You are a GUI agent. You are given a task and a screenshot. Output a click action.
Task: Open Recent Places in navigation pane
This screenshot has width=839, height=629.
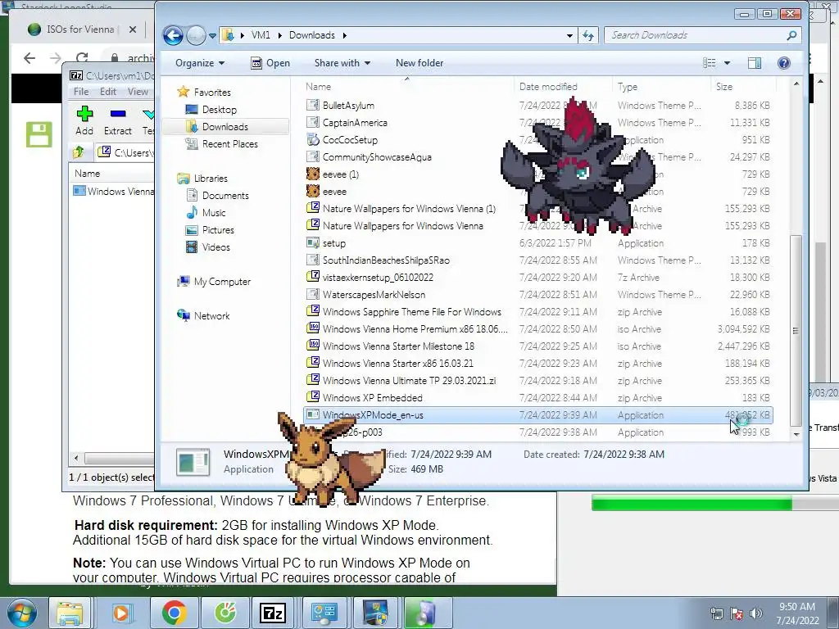(x=221, y=144)
